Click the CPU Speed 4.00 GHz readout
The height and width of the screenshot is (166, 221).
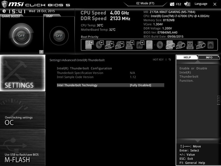click(x=105, y=13)
